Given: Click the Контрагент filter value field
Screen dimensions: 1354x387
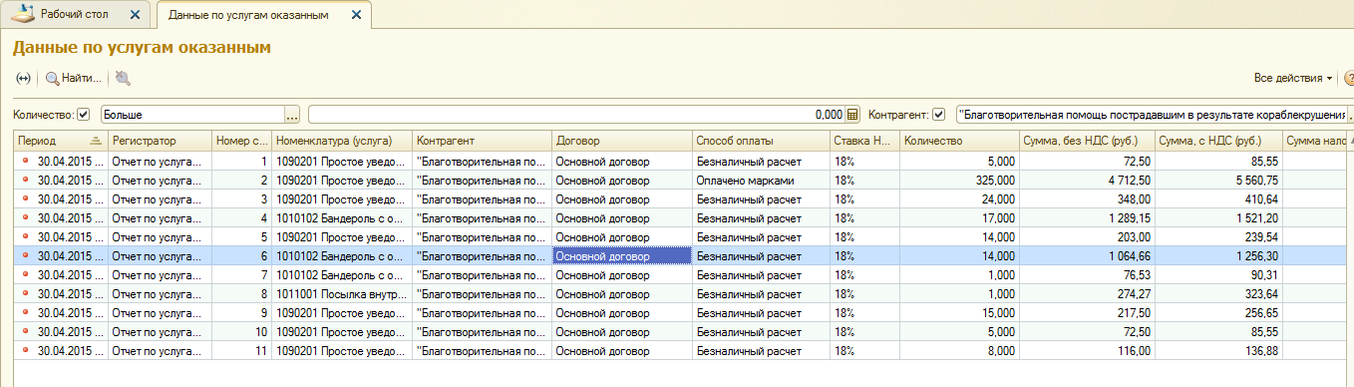Looking at the screenshot, I should (1151, 115).
